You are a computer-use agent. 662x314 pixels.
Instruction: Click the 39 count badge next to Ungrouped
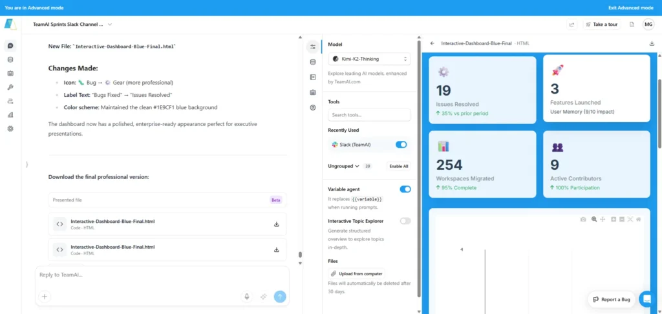(x=367, y=166)
